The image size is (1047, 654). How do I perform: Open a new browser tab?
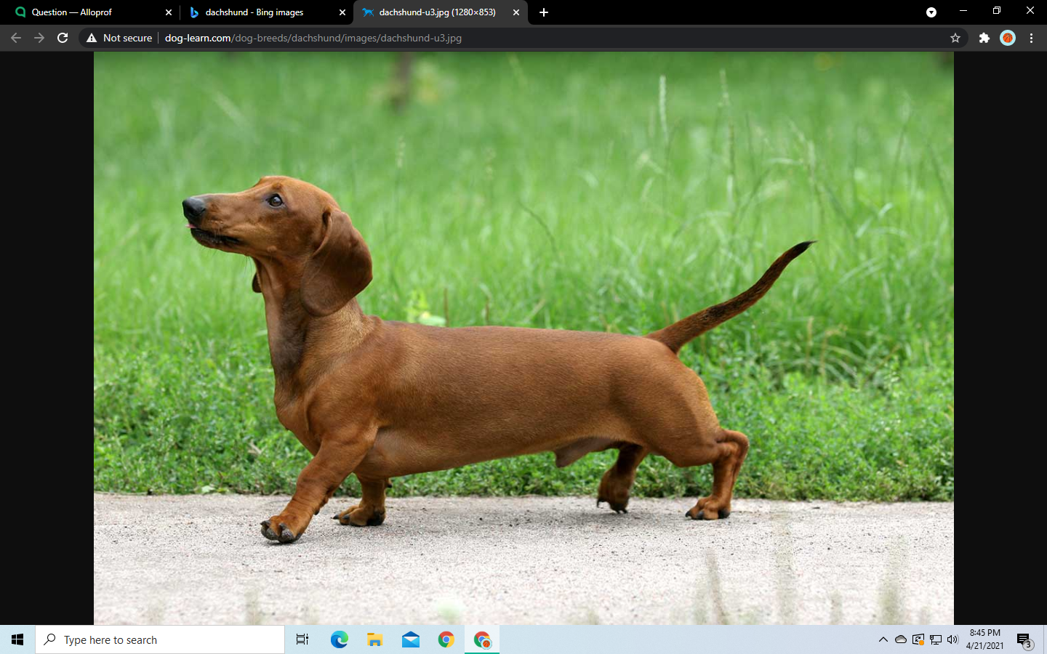544,12
